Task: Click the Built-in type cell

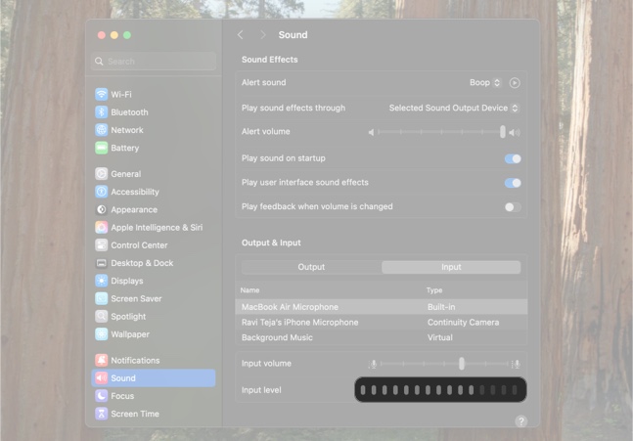Action: pyautogui.click(x=441, y=307)
